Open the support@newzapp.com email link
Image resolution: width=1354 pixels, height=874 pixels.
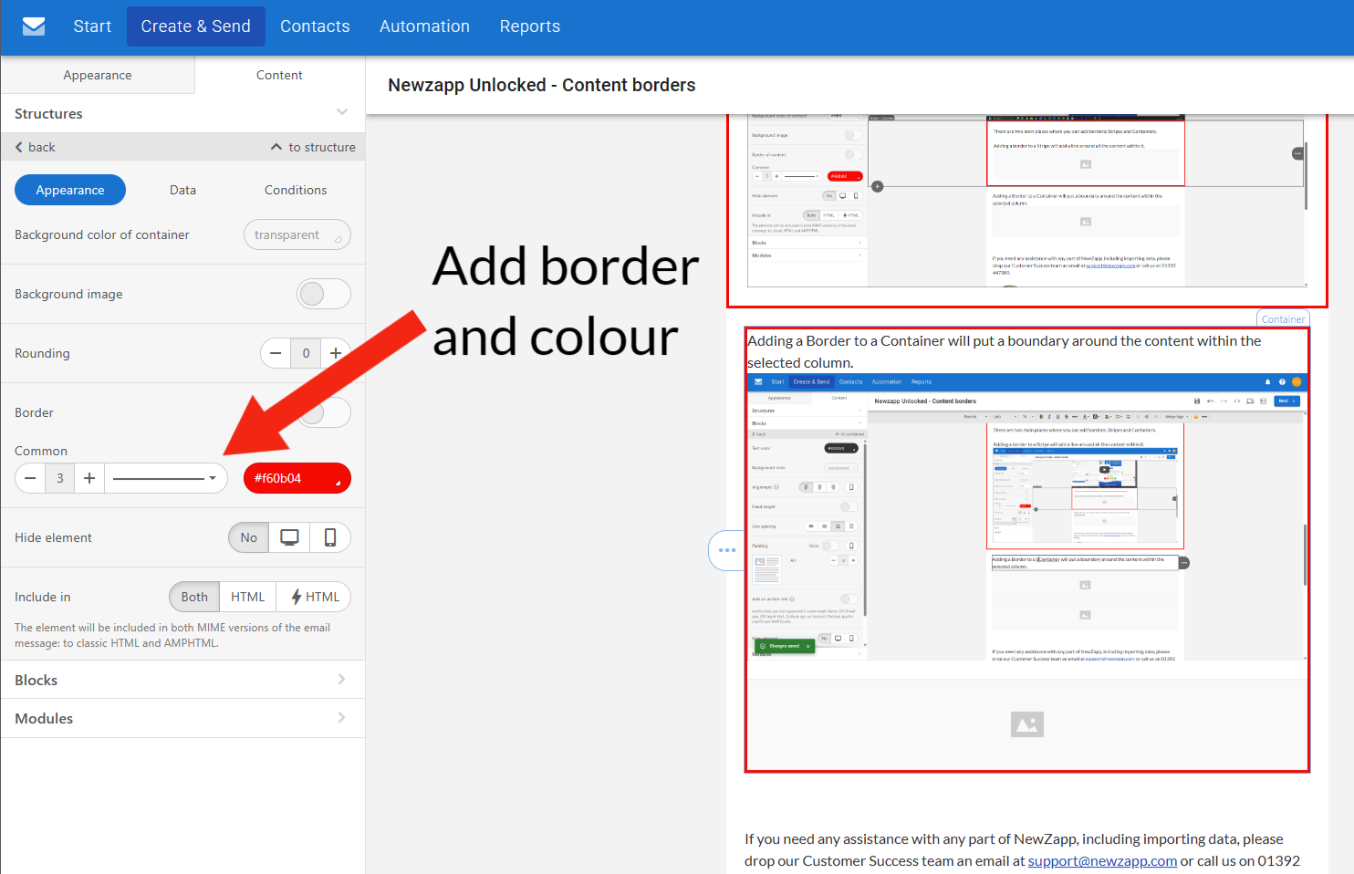tap(1101, 860)
